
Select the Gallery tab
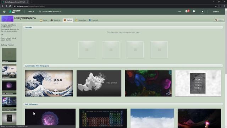(68, 20)
